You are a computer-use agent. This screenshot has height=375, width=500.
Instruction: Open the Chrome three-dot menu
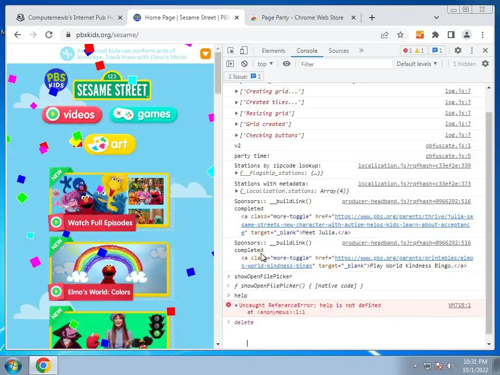point(483,35)
